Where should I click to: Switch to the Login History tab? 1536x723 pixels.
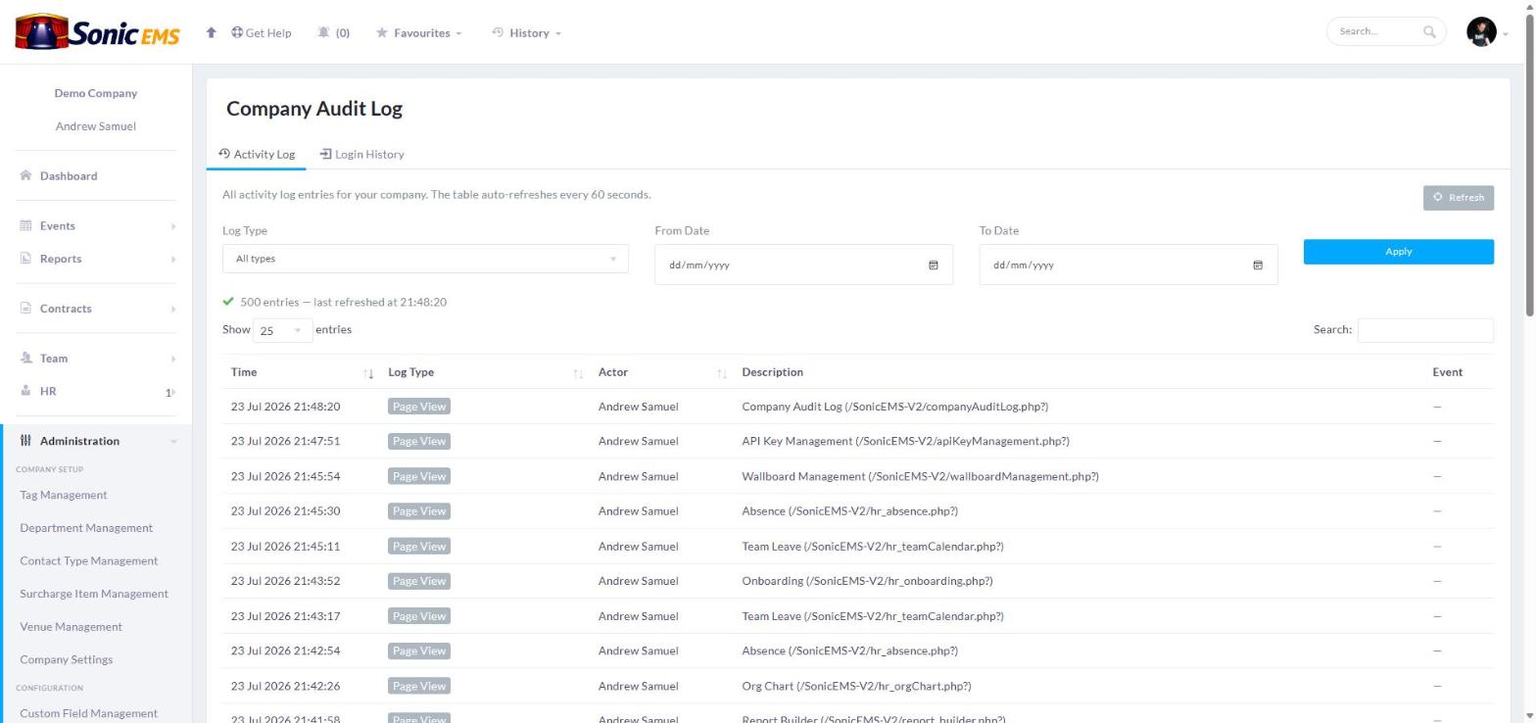(361, 154)
